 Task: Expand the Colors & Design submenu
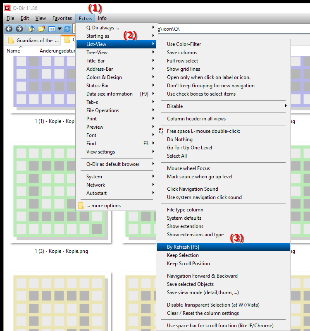[117, 77]
